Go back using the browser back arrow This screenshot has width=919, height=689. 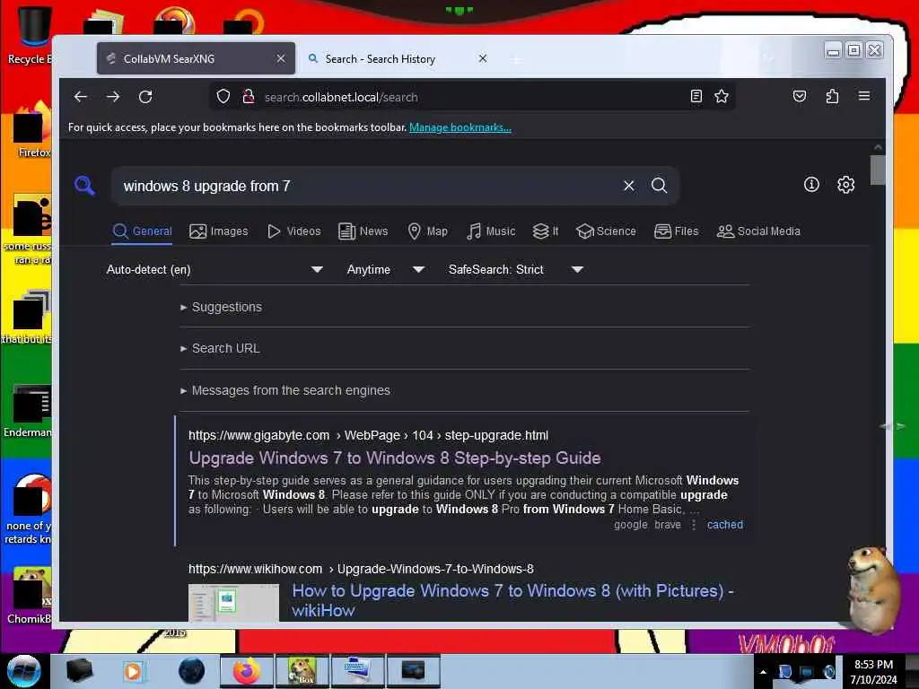pyautogui.click(x=81, y=97)
